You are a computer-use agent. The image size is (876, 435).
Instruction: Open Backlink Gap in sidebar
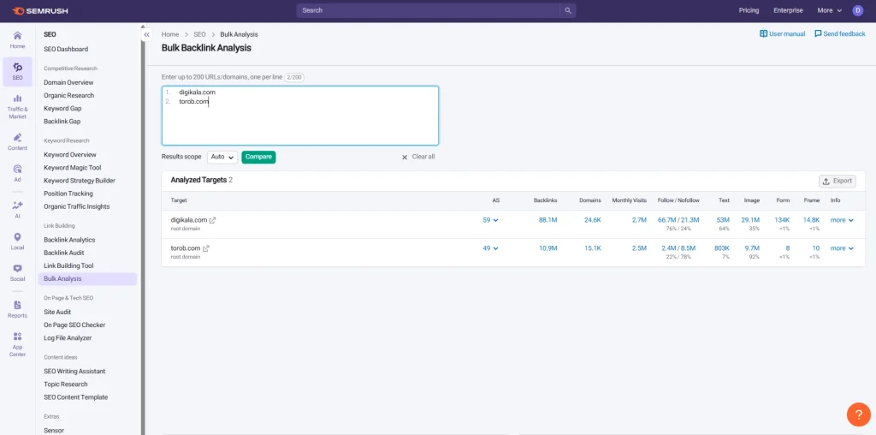(62, 122)
